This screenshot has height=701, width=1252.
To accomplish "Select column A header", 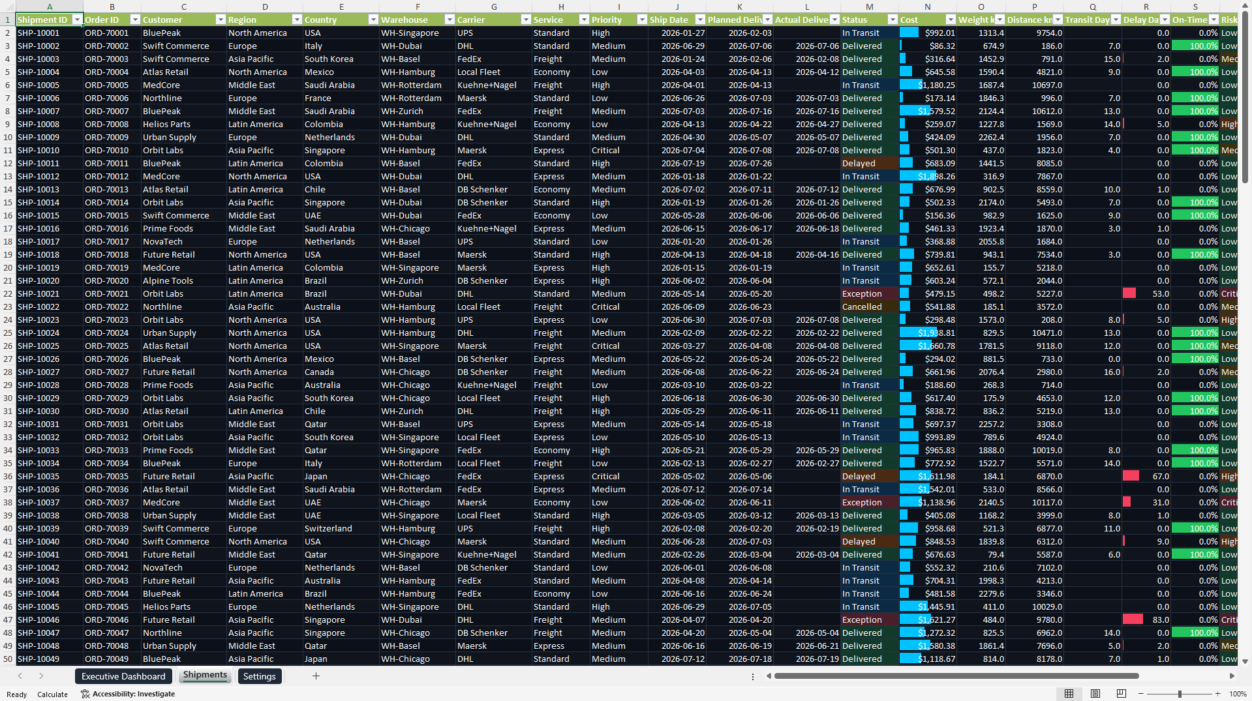I will [x=50, y=7].
